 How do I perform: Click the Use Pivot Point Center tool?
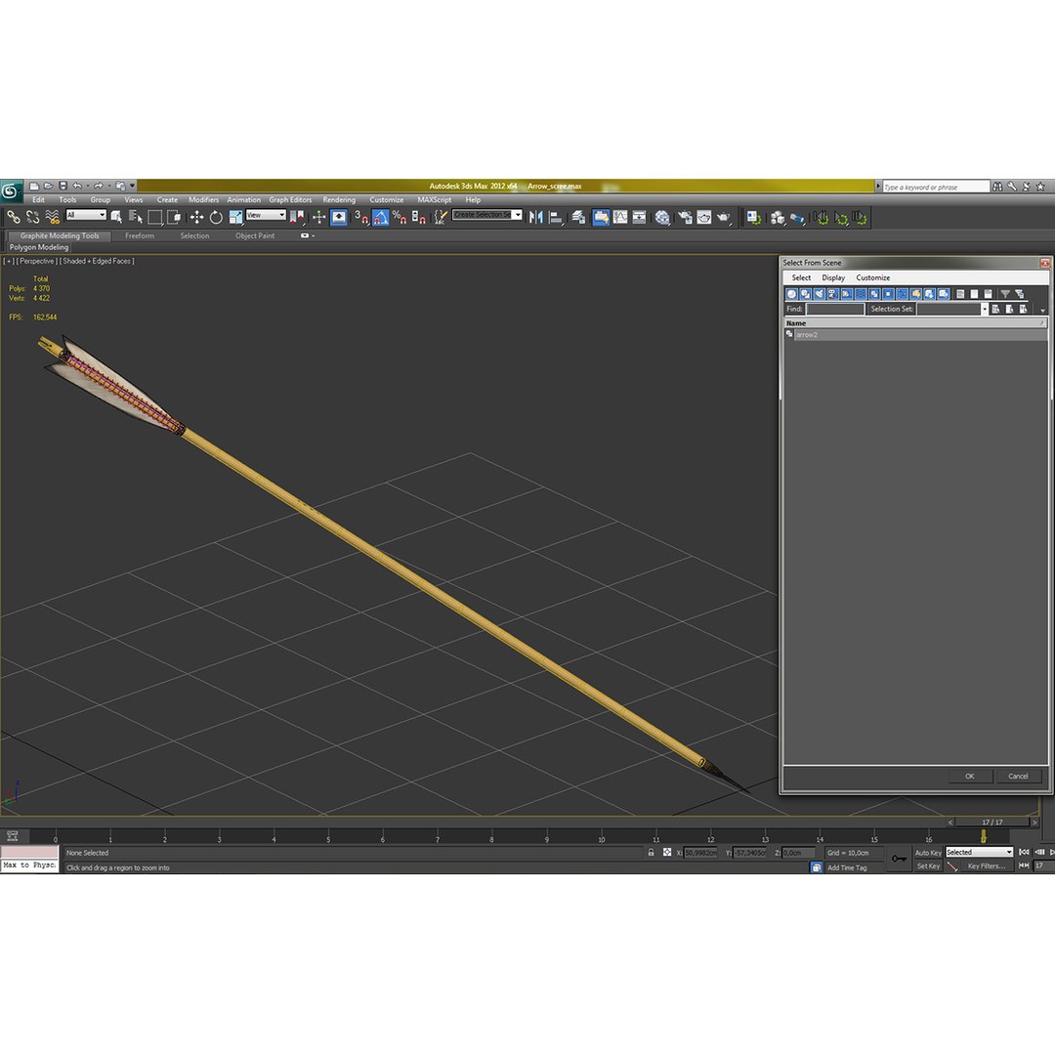click(297, 217)
